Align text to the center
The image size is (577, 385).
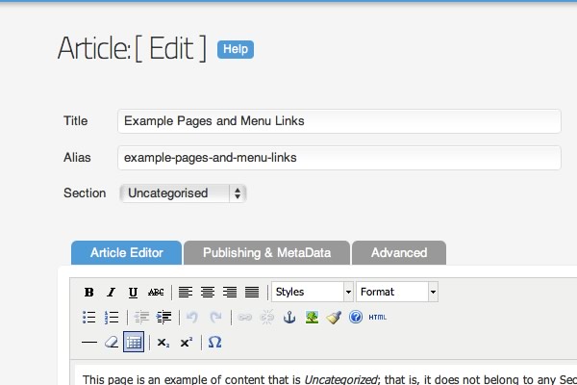pyautogui.click(x=207, y=292)
